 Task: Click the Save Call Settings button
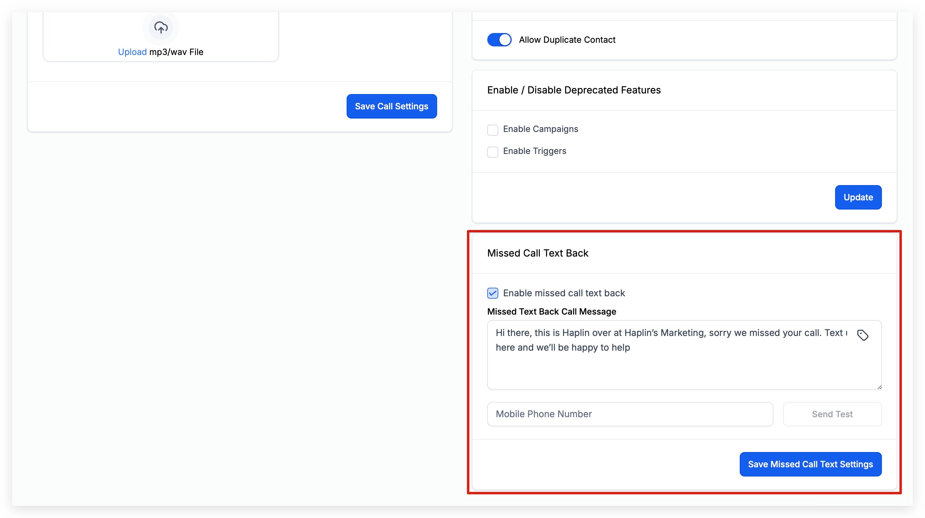point(391,106)
